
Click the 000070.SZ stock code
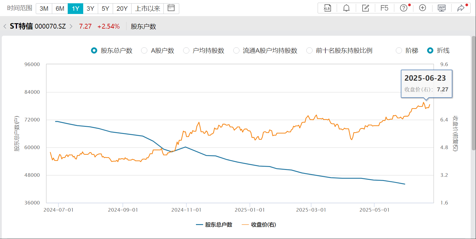pos(50,26)
